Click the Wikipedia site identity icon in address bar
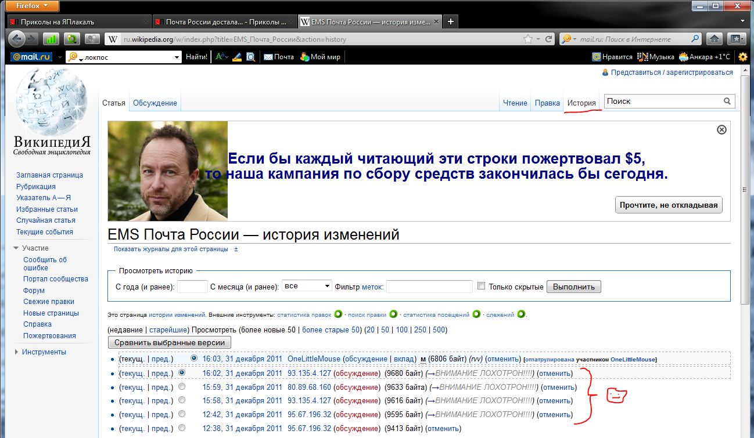 pos(112,39)
